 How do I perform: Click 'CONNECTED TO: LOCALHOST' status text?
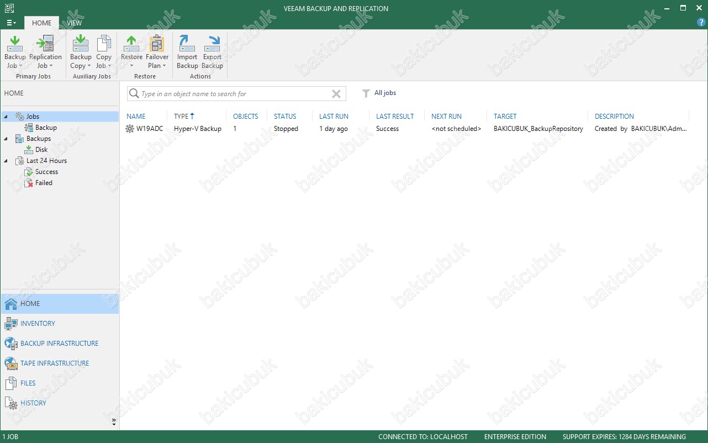(423, 437)
